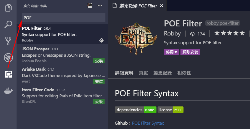Click the Robby publisher name
The width and height of the screenshot is (250, 129).
tap(172, 34)
